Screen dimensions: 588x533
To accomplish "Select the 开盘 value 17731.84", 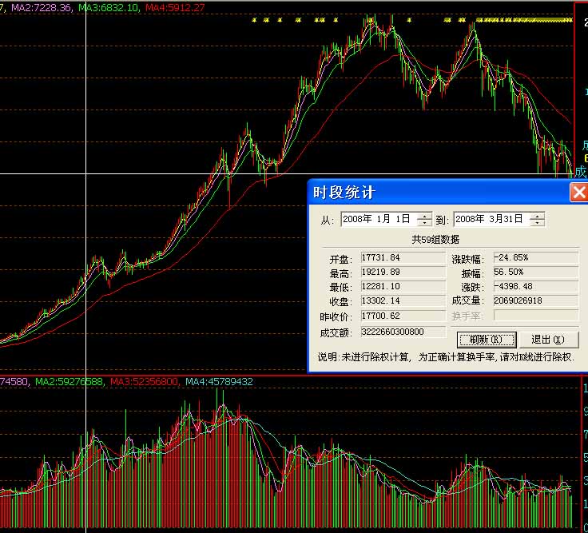I will [x=403, y=257].
